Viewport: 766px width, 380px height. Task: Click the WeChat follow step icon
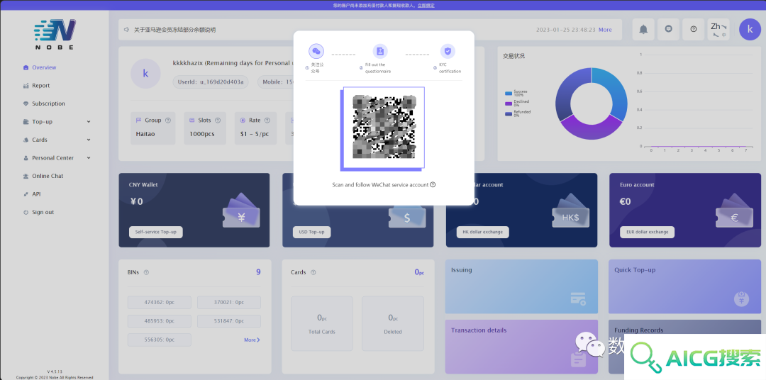[x=316, y=51]
